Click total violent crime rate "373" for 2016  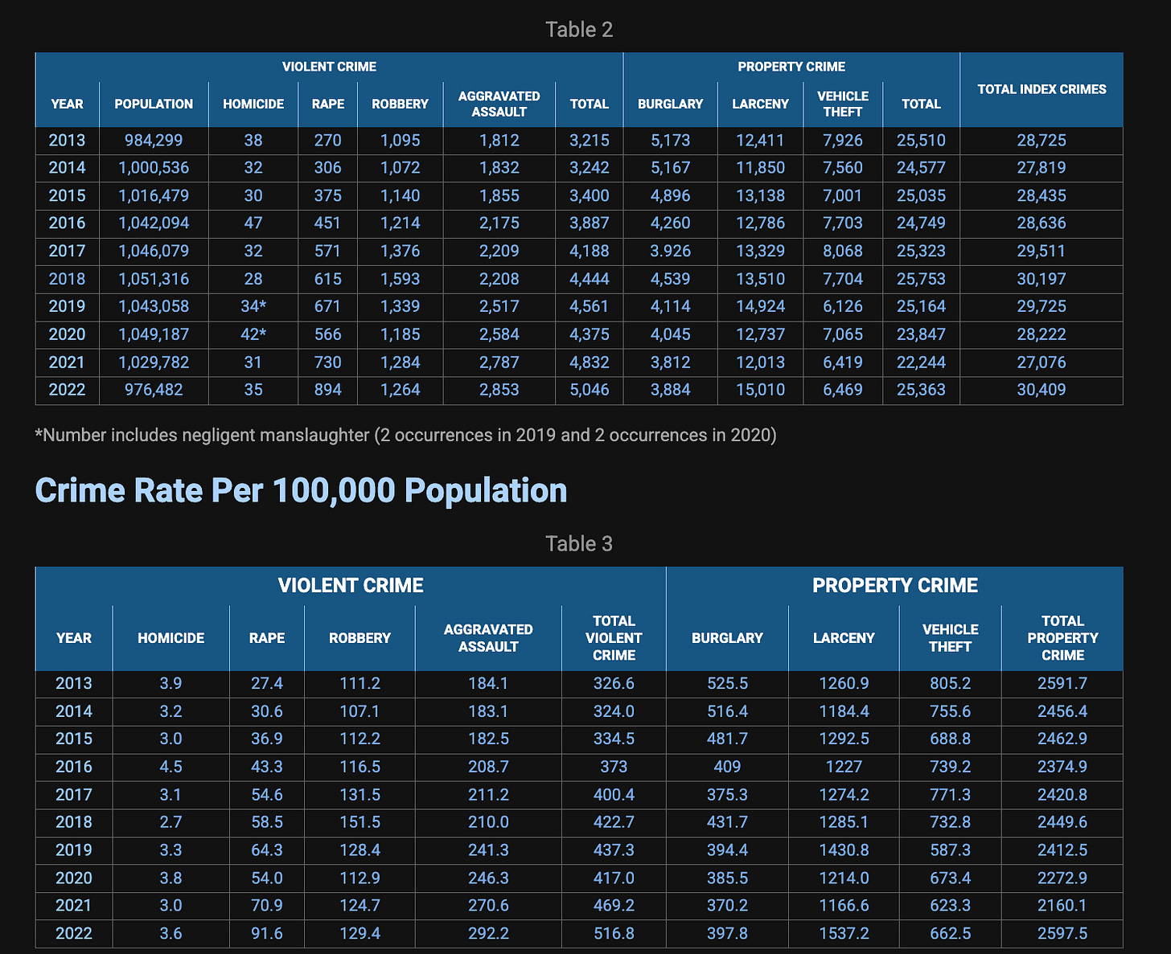click(x=614, y=768)
